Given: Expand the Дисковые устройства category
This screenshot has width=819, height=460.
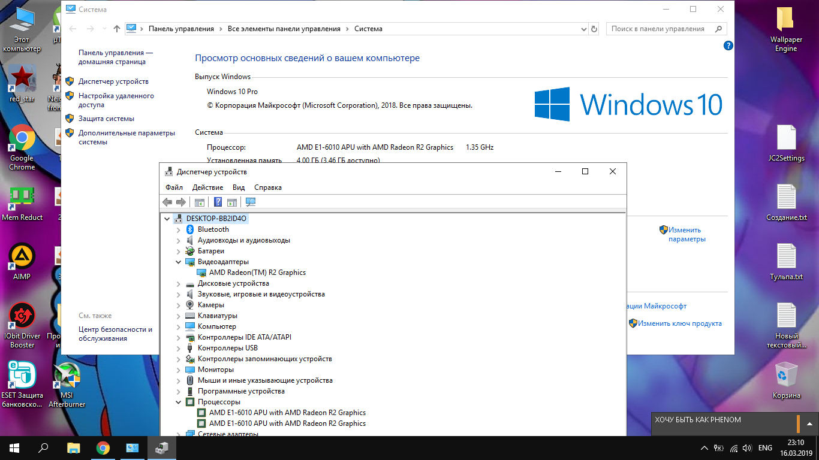Looking at the screenshot, I should [x=178, y=283].
